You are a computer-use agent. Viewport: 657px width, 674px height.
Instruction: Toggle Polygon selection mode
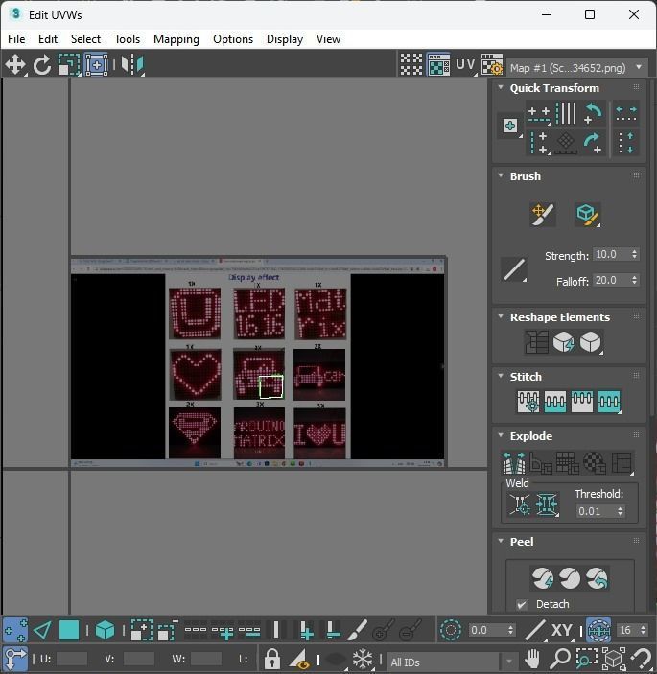pos(69,630)
